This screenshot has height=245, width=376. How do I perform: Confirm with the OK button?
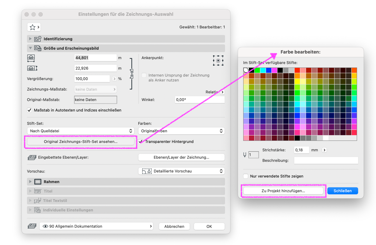point(209,226)
